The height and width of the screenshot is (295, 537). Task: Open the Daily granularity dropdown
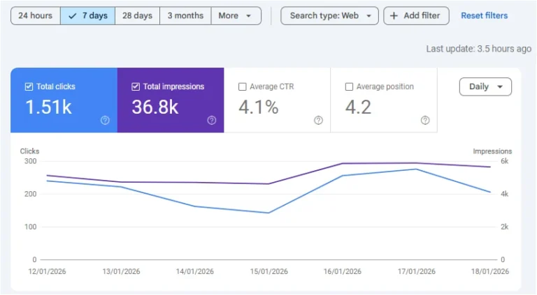(x=485, y=86)
